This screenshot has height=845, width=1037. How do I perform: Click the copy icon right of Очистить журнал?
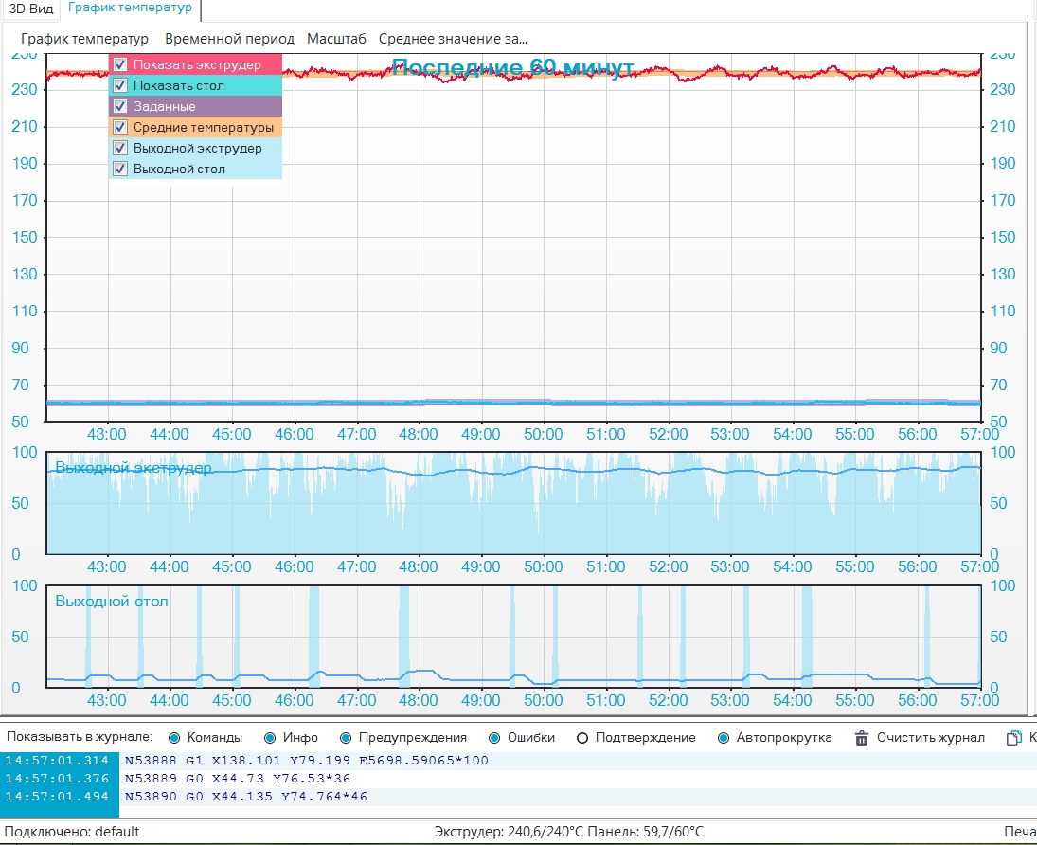coord(1013,738)
